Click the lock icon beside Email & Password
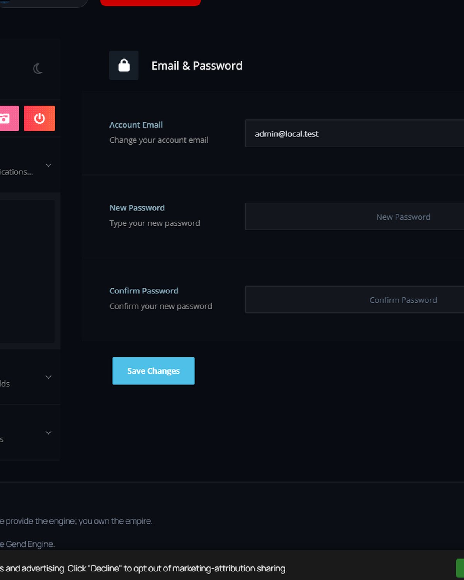This screenshot has height=580, width=464. point(124,65)
